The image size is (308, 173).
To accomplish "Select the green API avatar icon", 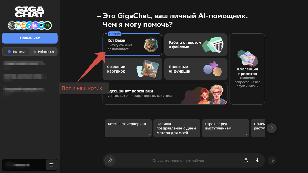I will point(47,25).
